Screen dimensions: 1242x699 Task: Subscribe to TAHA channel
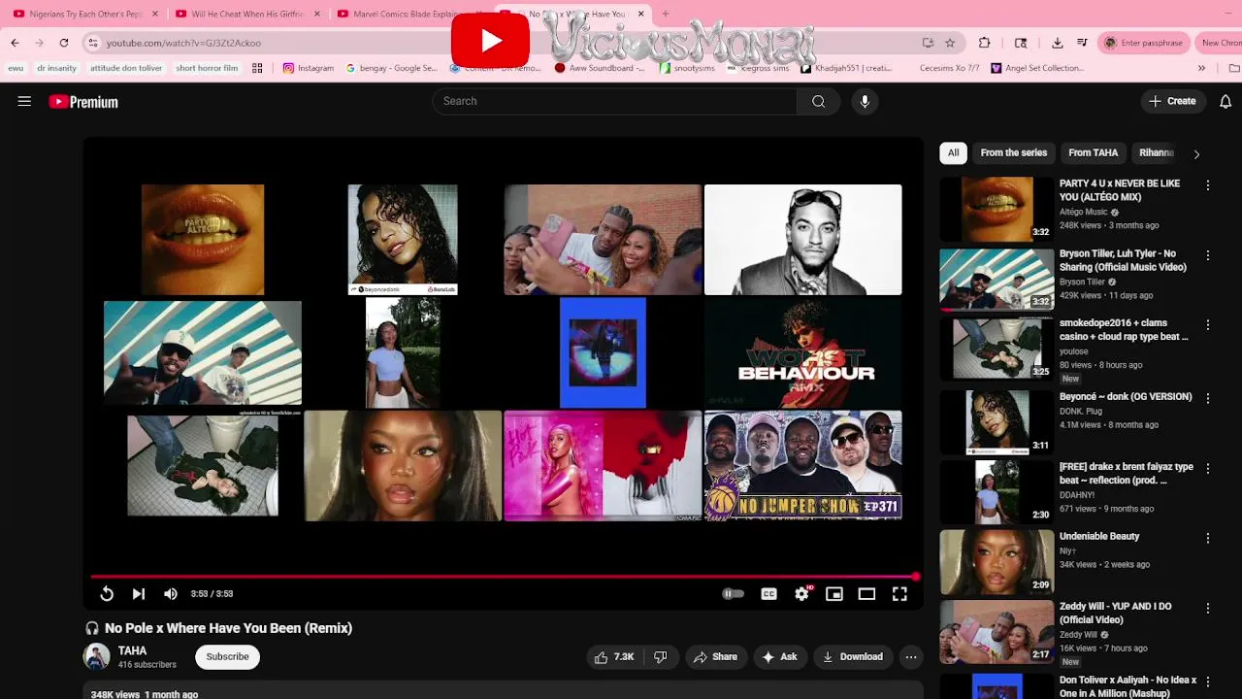[227, 657]
